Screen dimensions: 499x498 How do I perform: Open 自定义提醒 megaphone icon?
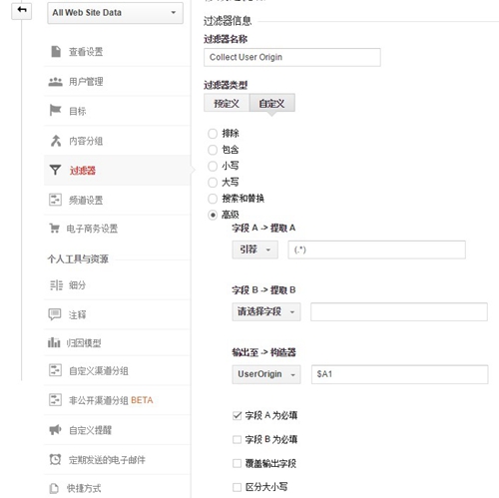click(x=55, y=430)
